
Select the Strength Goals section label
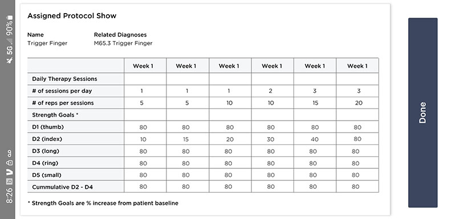pos(55,115)
